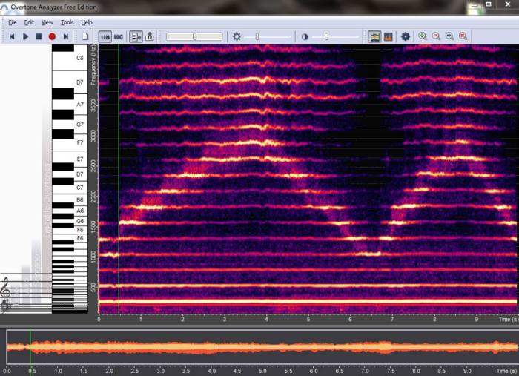This screenshot has width=519, height=376.
Task: Click the zoom to fit magnifier icon
Action: click(x=449, y=36)
